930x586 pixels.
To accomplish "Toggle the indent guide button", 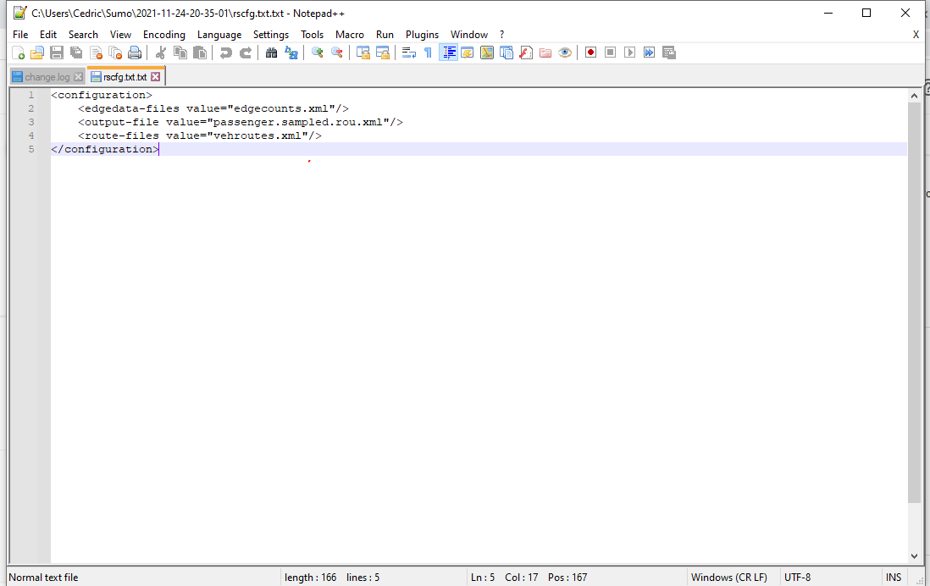I will pos(448,53).
